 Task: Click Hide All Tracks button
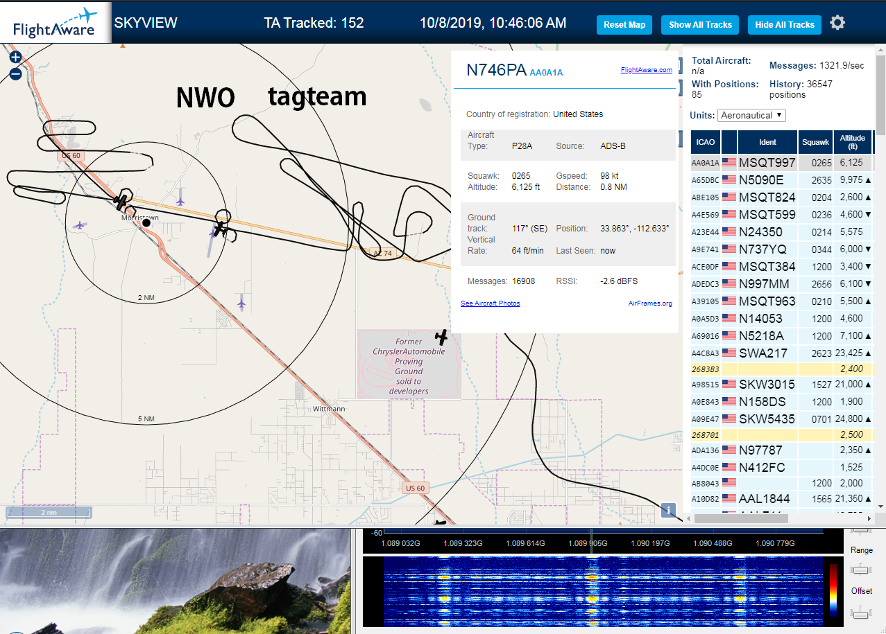click(x=785, y=25)
